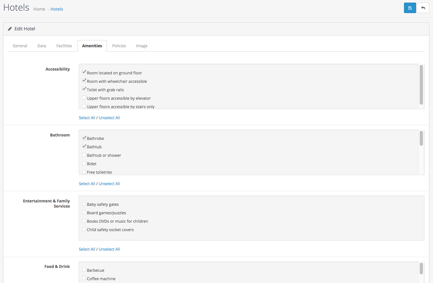The height and width of the screenshot is (283, 433).
Task: Click the Bathroom list scrollbar
Action: (x=421, y=139)
